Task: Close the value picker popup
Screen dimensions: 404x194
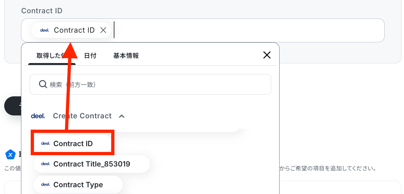Action: pyautogui.click(x=267, y=55)
